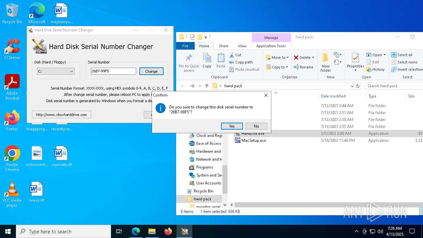
Task: Open the Windows Start menu
Action: pyautogui.click(x=8, y=231)
